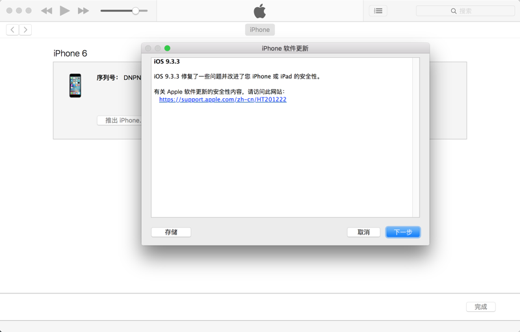Click the rewind playback button
520x332 pixels.
coord(46,11)
